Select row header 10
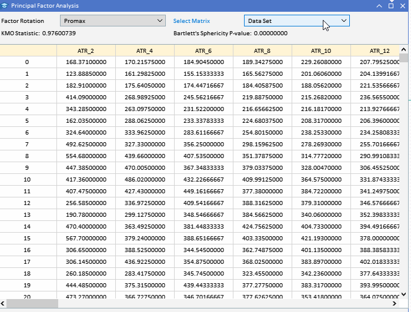Image resolution: width=411 pixels, height=312 pixels. [27, 179]
